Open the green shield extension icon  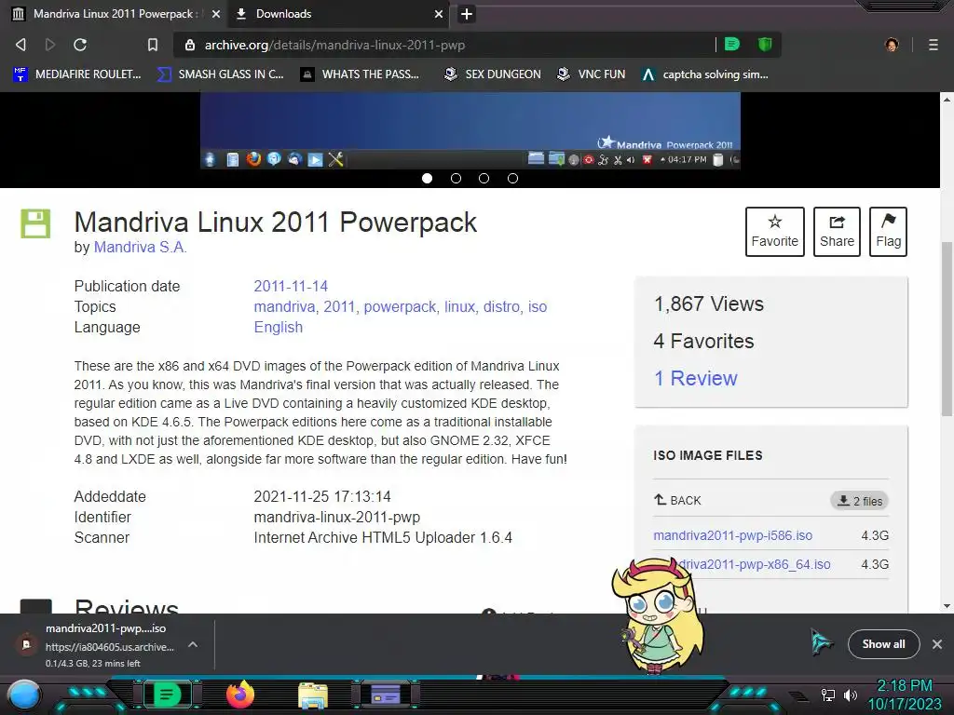pos(765,44)
